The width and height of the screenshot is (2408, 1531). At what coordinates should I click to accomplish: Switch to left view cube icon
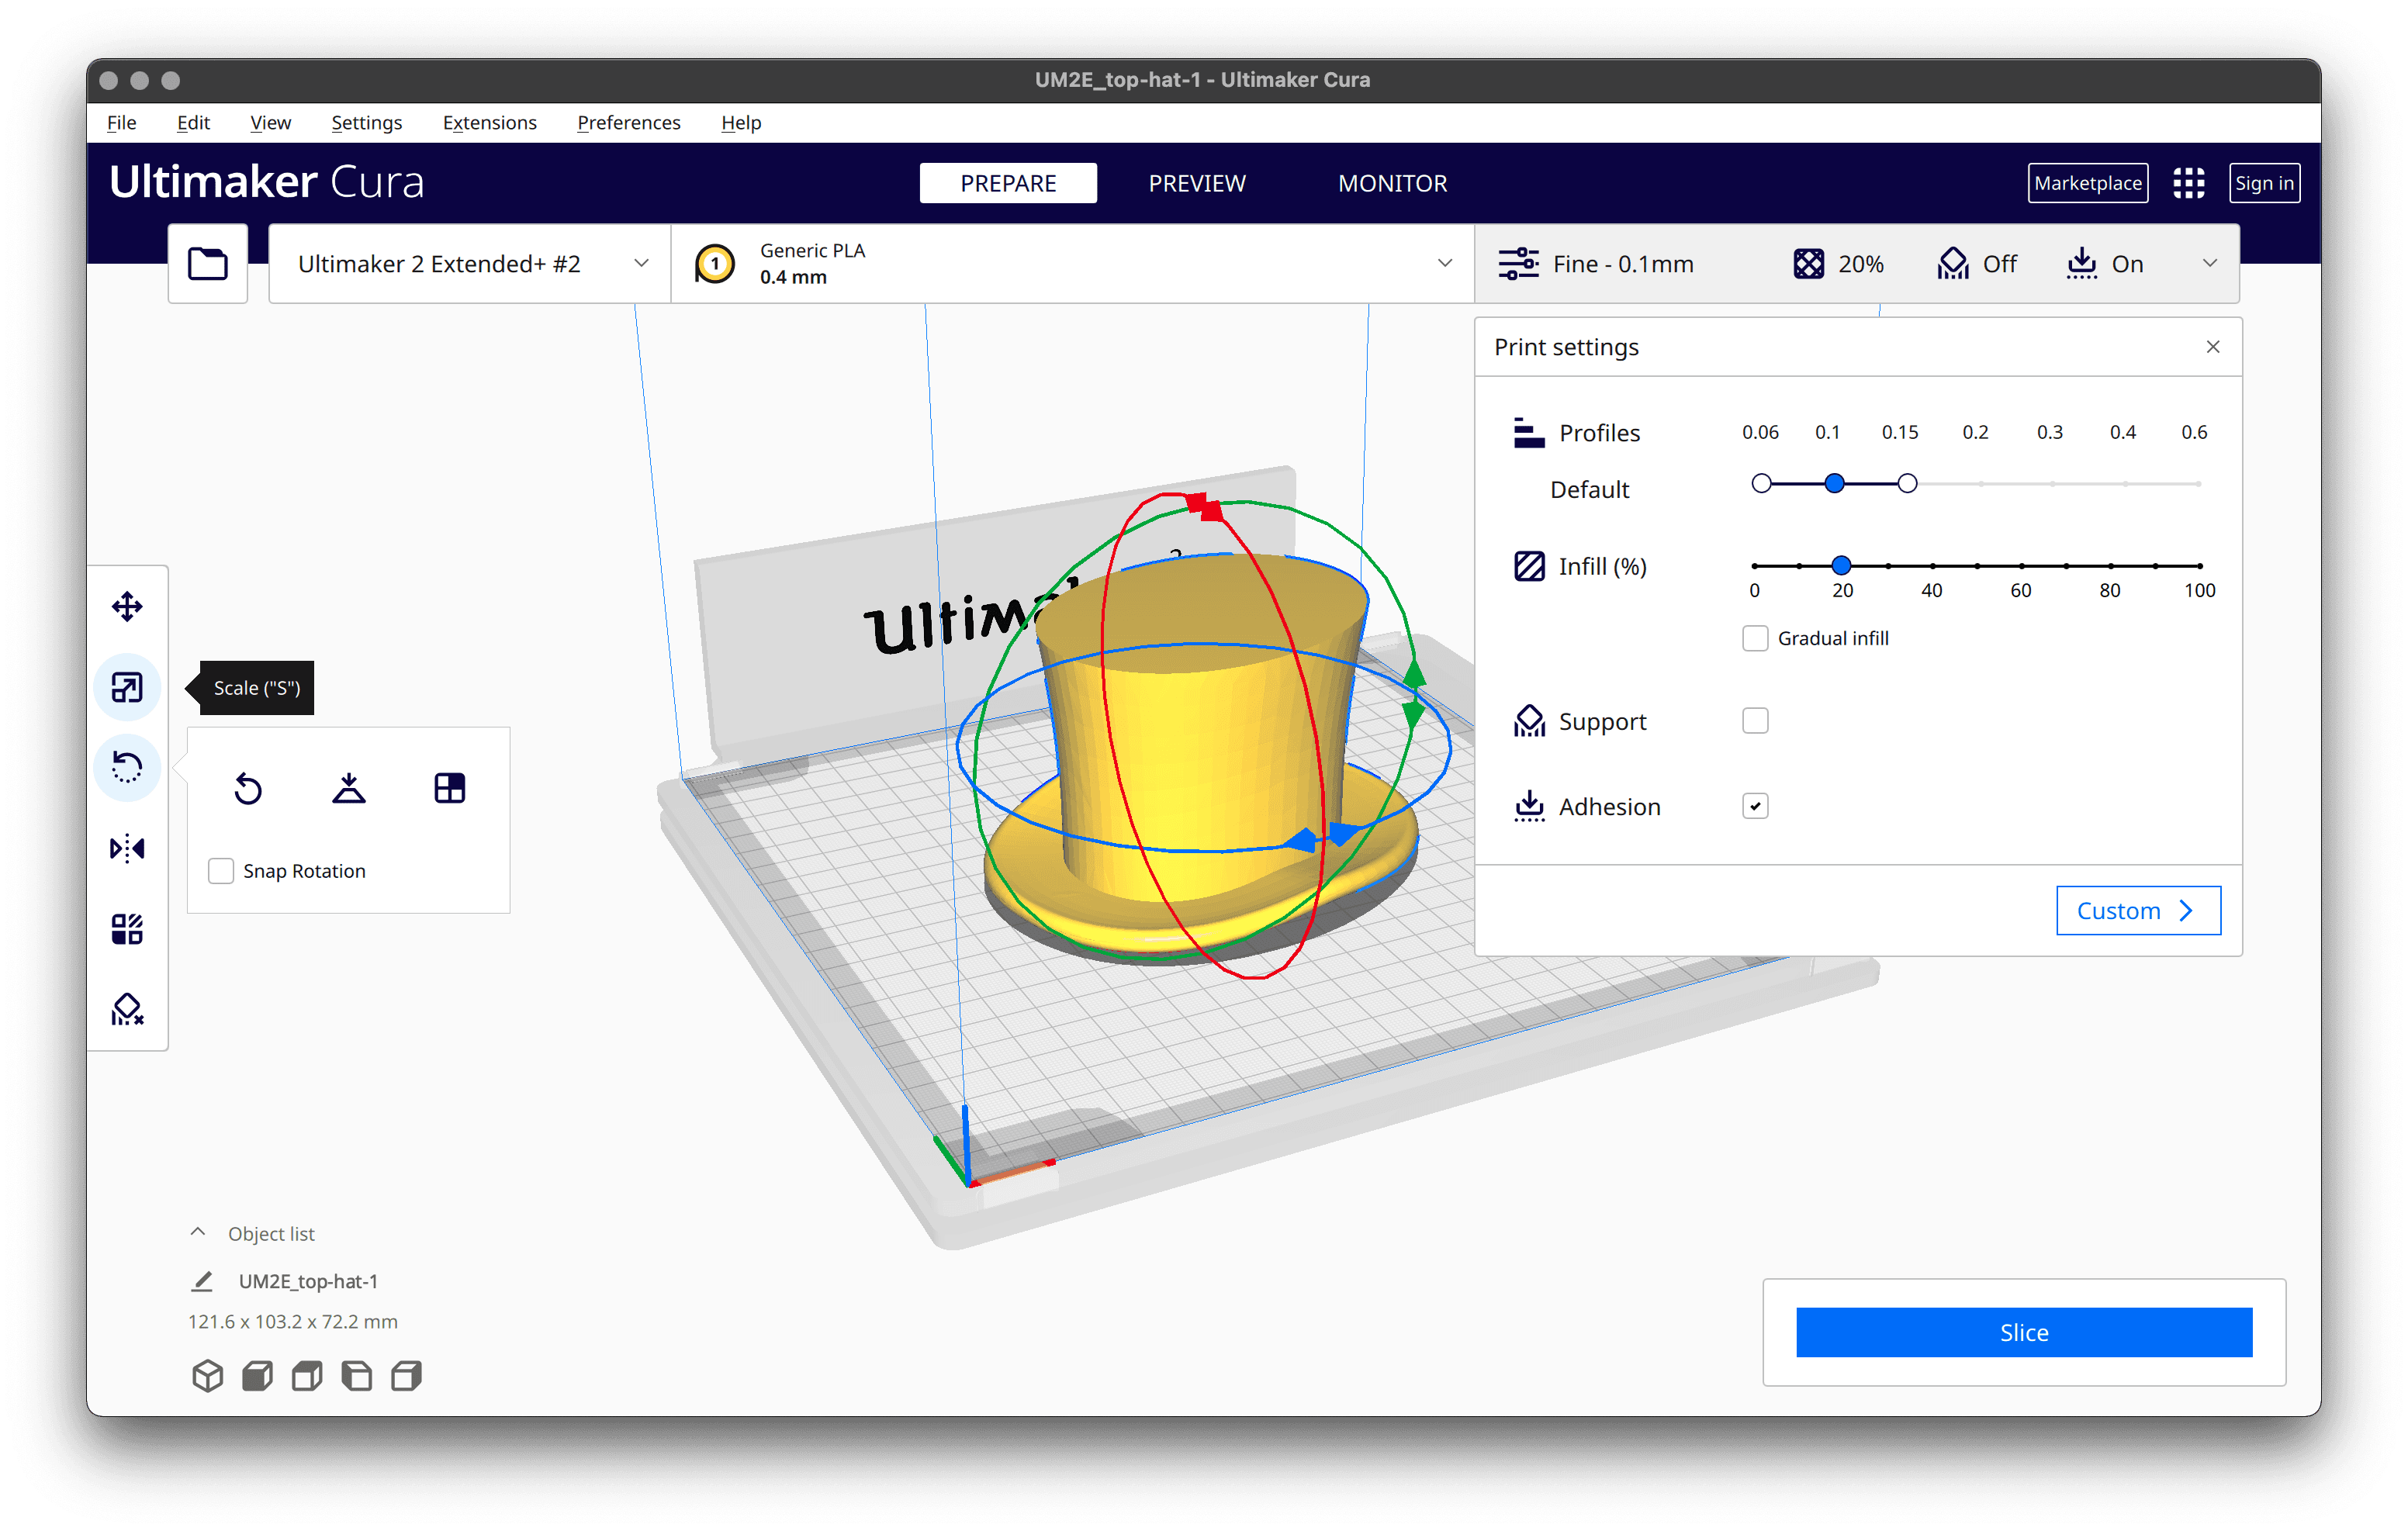tap(357, 1376)
